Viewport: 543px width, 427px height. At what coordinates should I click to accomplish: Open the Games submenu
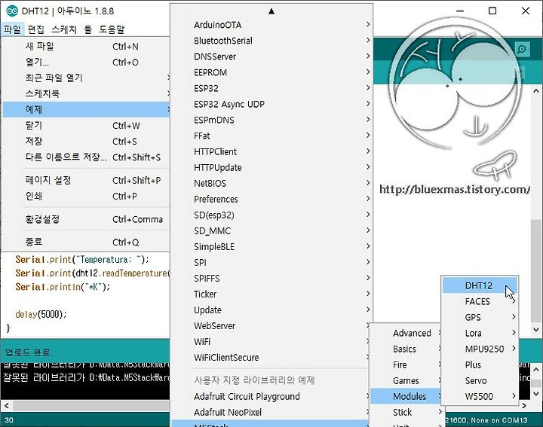tap(406, 380)
